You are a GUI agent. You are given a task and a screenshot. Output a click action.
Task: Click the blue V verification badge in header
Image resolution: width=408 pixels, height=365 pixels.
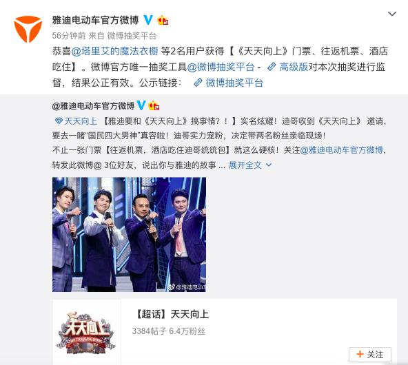coord(148,20)
